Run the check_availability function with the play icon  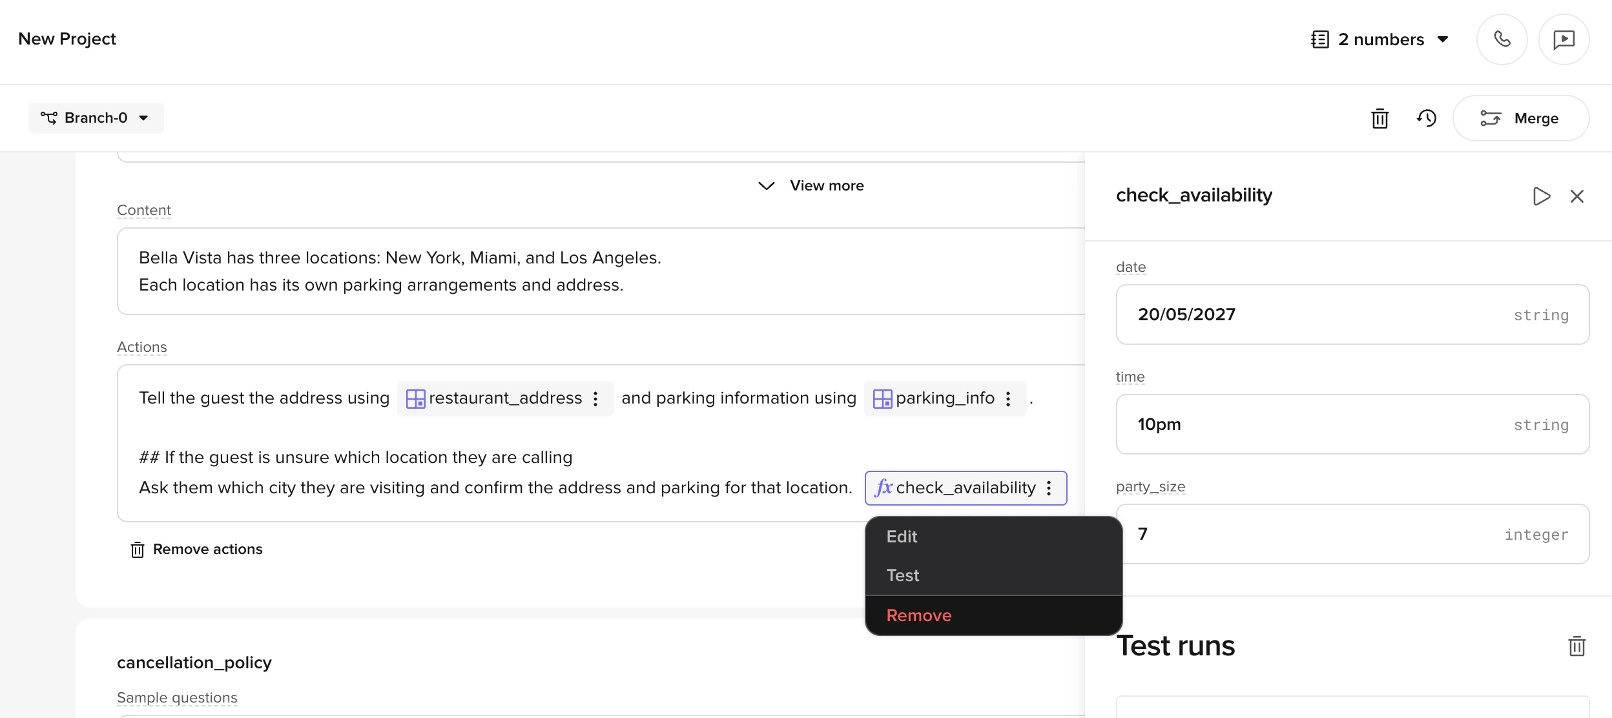coord(1542,196)
